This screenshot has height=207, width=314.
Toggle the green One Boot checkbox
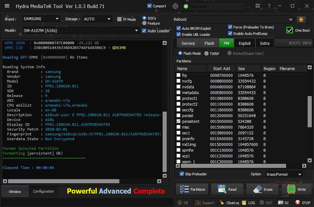coord(290,30)
